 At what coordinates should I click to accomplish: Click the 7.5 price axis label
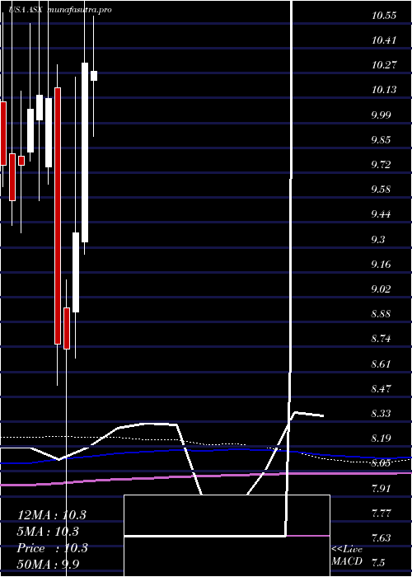(378, 563)
